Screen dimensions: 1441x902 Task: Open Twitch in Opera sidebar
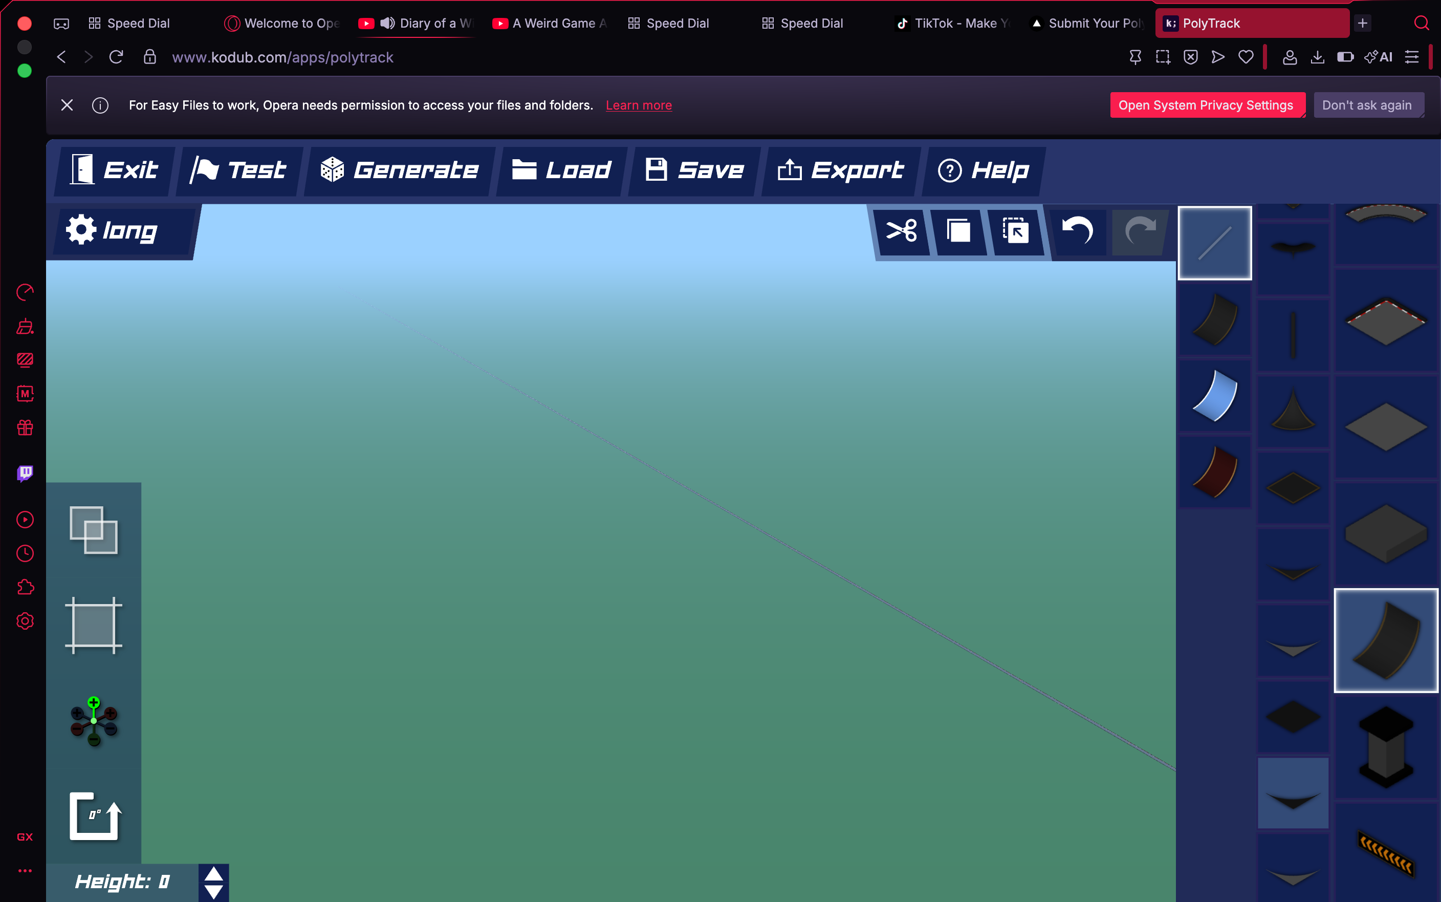point(25,473)
